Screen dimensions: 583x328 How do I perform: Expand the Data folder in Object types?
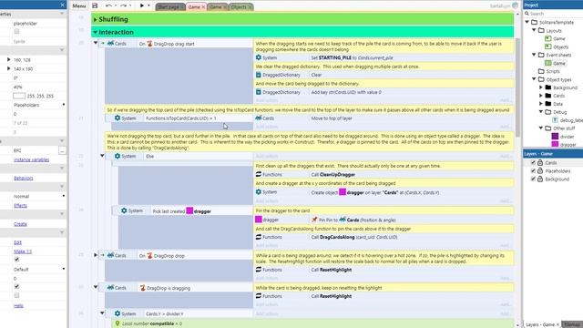click(x=541, y=104)
